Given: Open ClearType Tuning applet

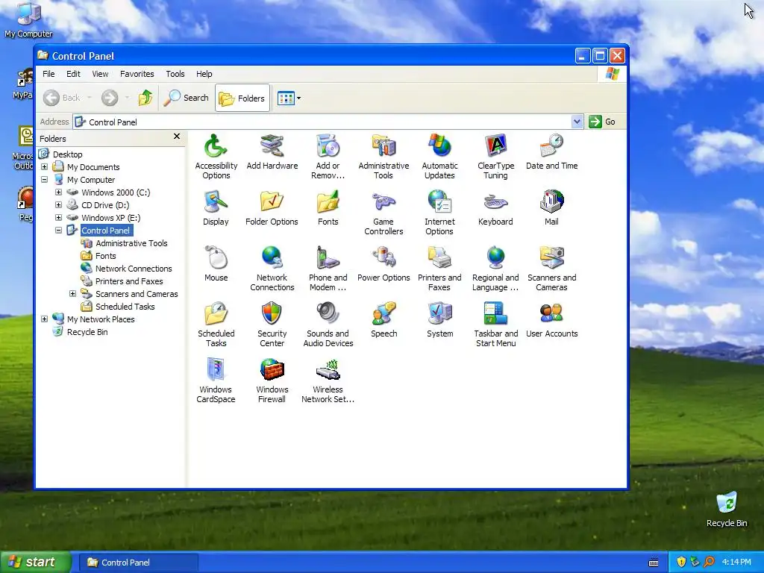Looking at the screenshot, I should (x=495, y=157).
